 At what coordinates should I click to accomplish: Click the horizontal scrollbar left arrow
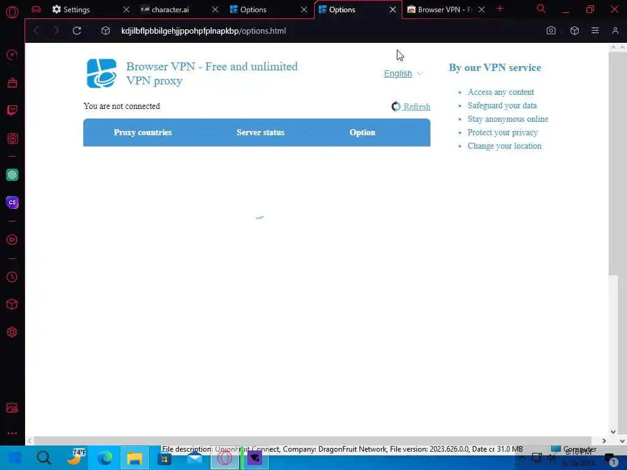click(x=29, y=441)
